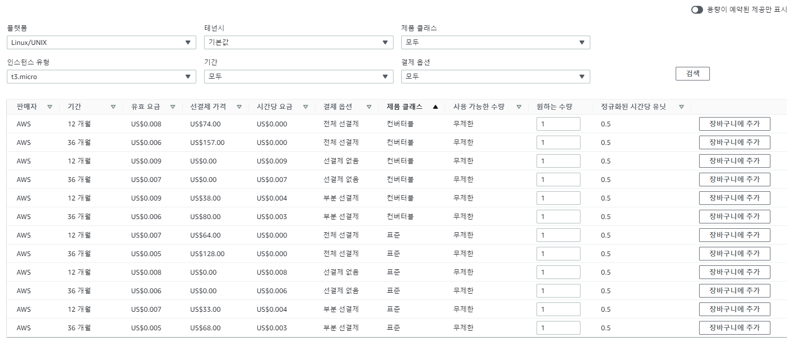Click the US$128.00 upfront price cell
The height and width of the screenshot is (340, 787).
coord(207,254)
